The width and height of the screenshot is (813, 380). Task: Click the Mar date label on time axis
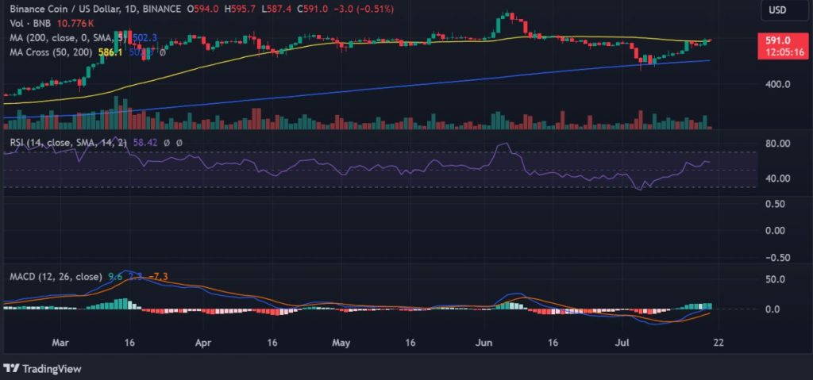[60, 343]
